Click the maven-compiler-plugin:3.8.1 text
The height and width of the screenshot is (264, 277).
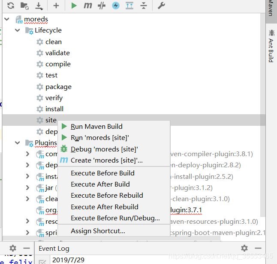pyautogui.click(x=211, y=154)
